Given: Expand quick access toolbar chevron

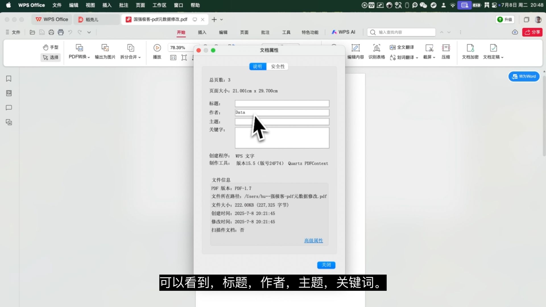Looking at the screenshot, I should click(x=89, y=32).
